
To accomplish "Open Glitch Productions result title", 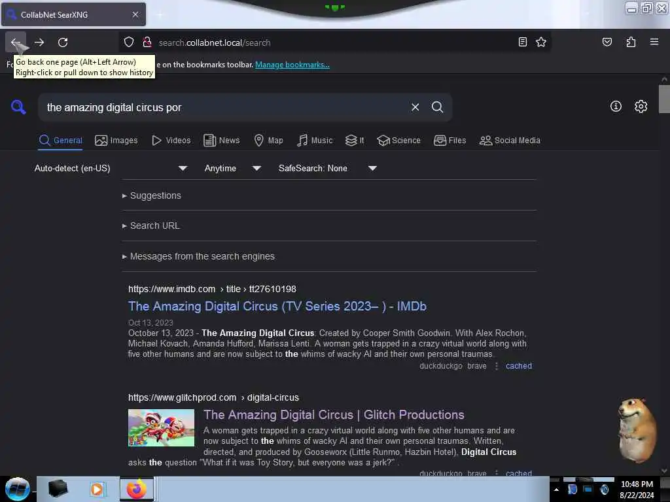I will click(334, 415).
